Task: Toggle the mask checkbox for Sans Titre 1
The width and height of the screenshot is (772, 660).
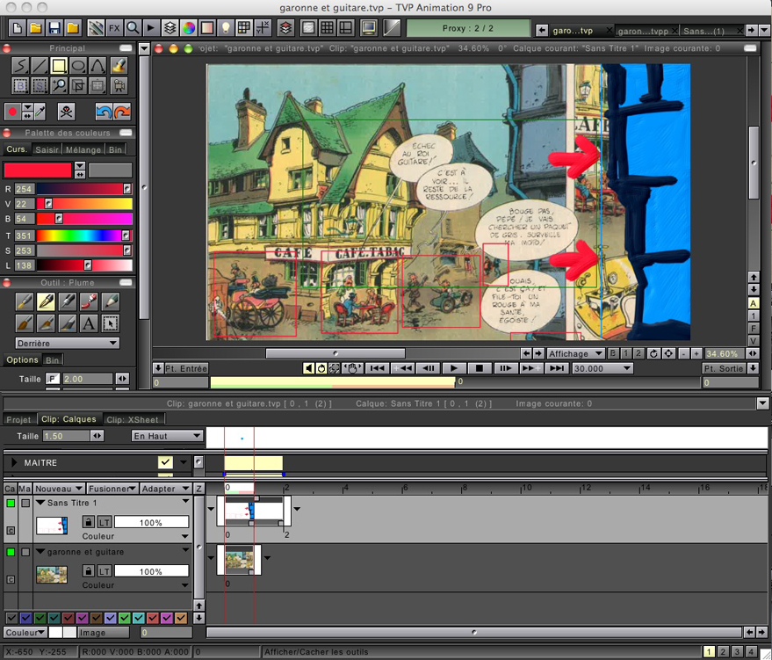Action: click(x=25, y=503)
